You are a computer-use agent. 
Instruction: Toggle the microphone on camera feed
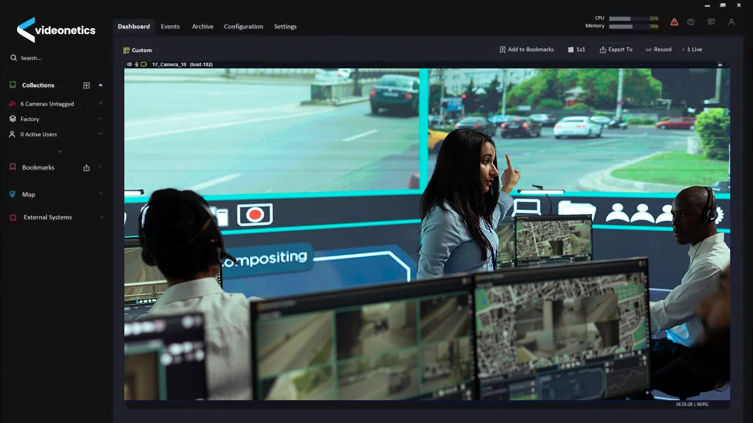[x=136, y=64]
